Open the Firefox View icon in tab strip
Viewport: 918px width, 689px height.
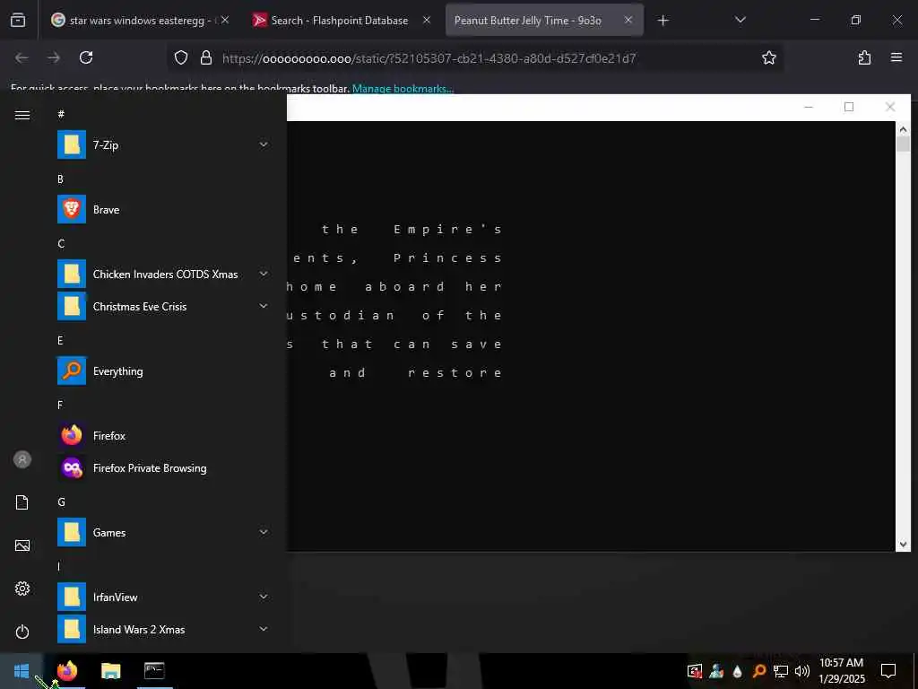coord(18,21)
